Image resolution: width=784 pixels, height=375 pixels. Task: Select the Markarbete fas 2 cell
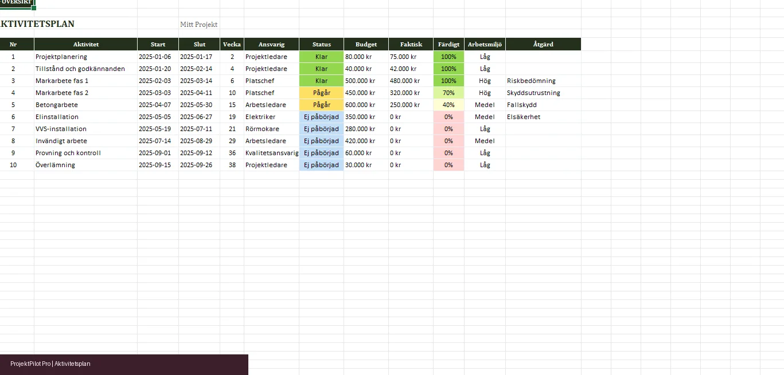86,93
